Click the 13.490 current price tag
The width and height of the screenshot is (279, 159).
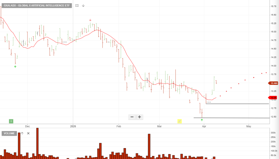[273, 83]
